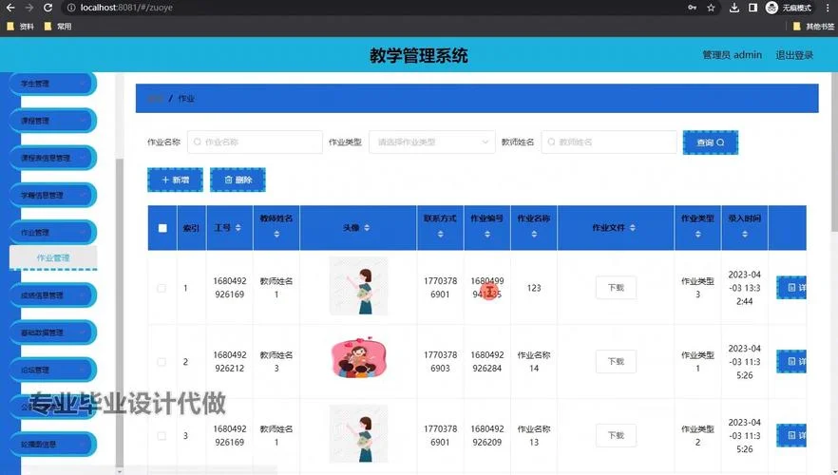The width and height of the screenshot is (838, 475).
Task: Open browser three-dot menu
Action: pos(828,8)
